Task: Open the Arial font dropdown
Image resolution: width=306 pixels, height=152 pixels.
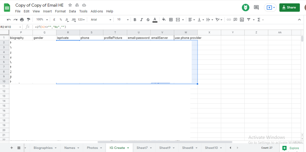Action: point(101,20)
